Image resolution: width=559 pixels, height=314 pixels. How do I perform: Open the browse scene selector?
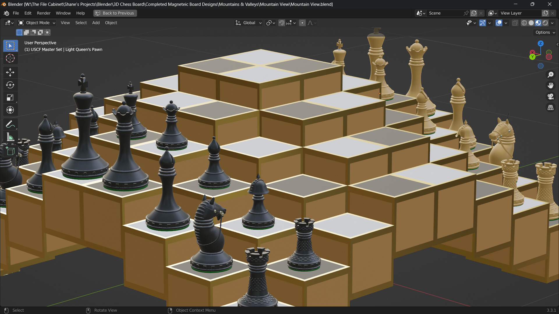(421, 13)
